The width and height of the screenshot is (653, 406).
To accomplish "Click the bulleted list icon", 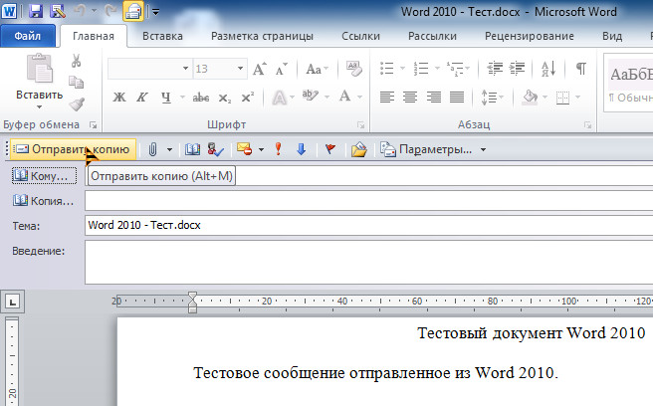I will point(387,68).
